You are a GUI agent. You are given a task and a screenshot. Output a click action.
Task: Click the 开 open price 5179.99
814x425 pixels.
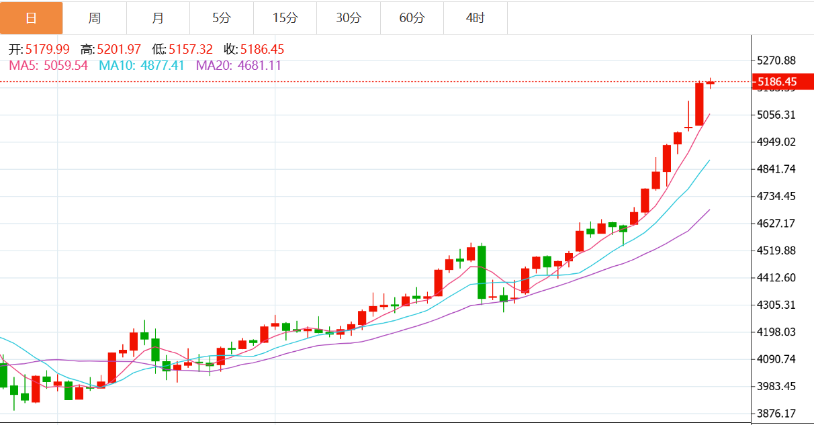pos(47,49)
